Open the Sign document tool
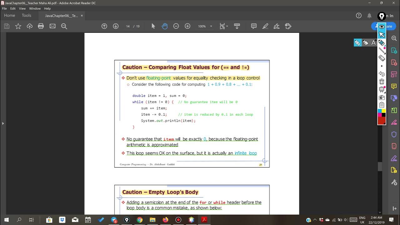400x225 pixels. (277, 26)
